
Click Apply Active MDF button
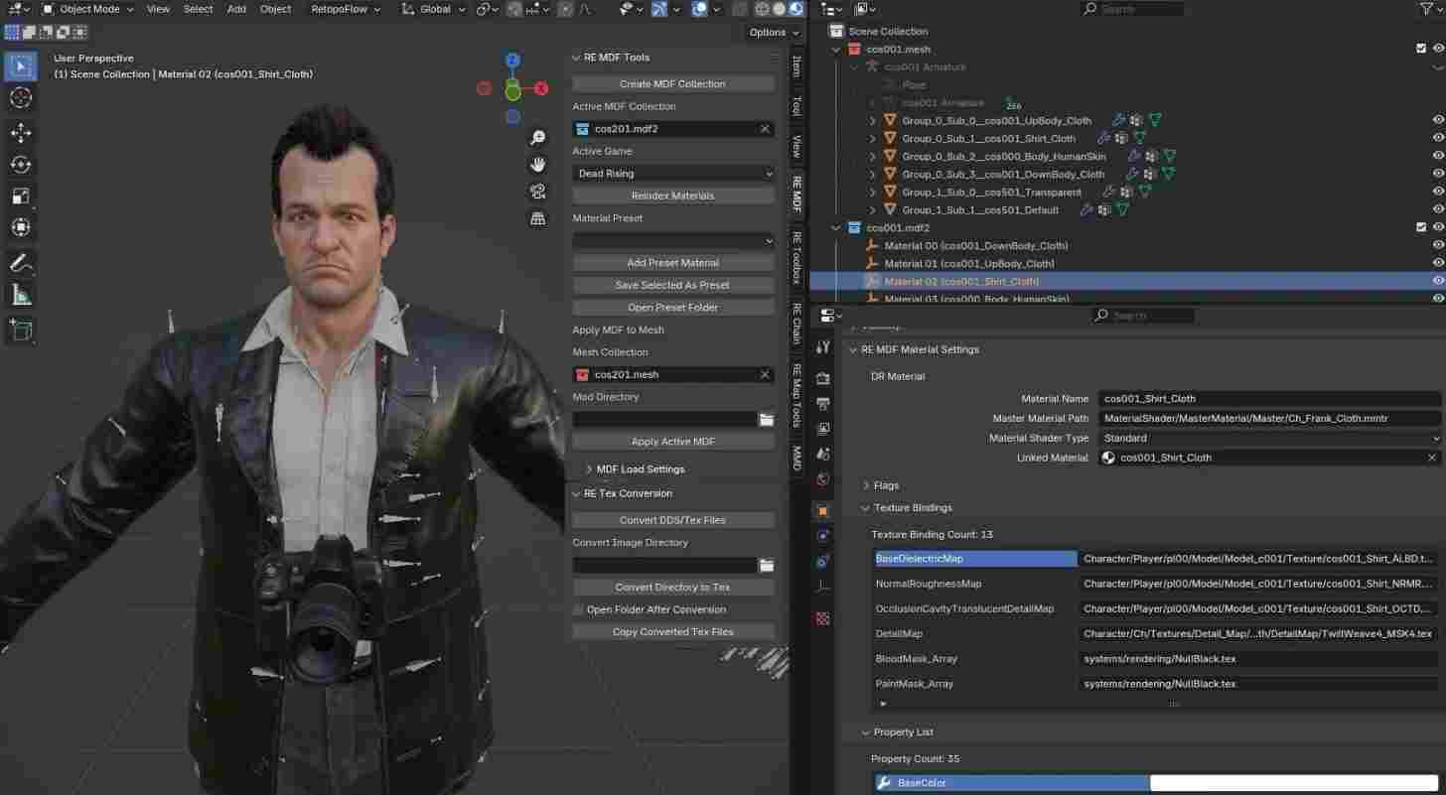click(x=673, y=442)
